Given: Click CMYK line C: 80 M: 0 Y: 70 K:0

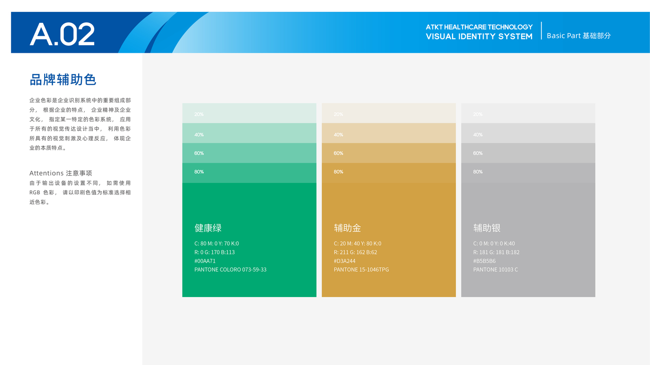Looking at the screenshot, I should pos(217,243).
